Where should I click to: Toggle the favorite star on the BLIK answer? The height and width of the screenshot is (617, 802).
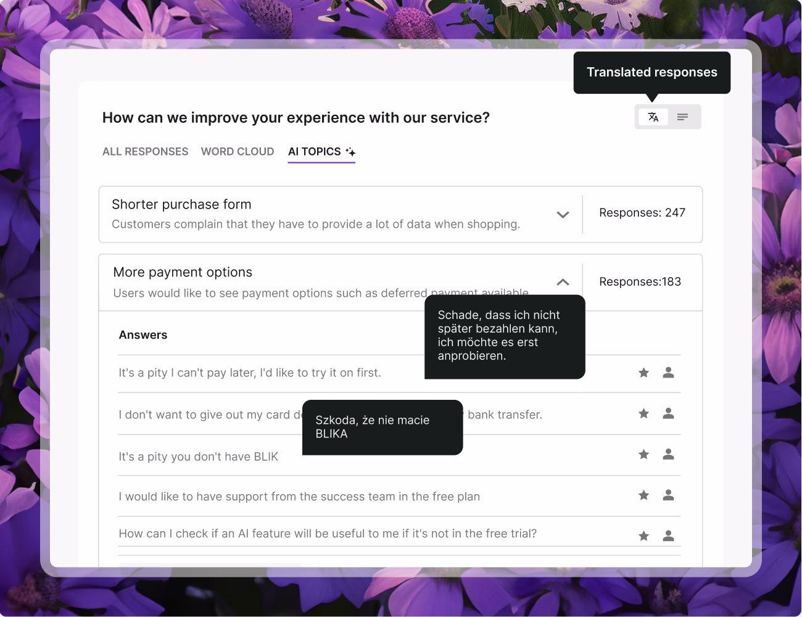(x=643, y=455)
